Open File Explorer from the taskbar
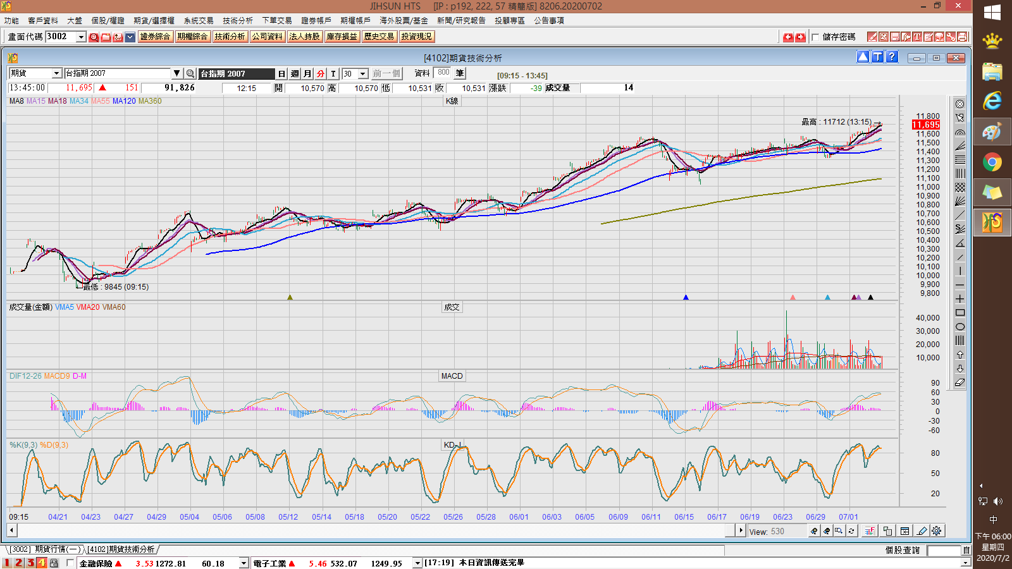This screenshot has width=1012, height=569. [x=992, y=71]
